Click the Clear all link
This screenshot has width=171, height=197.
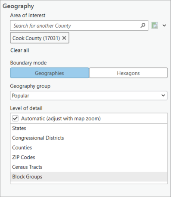point(20,50)
